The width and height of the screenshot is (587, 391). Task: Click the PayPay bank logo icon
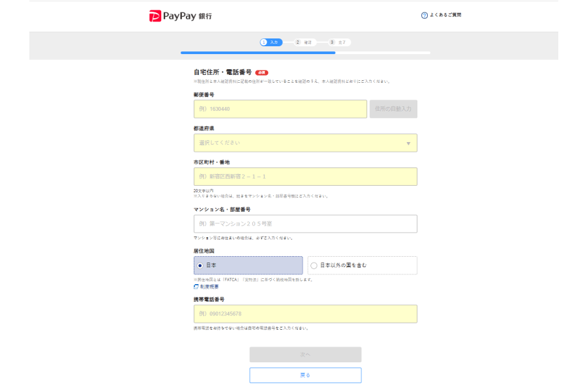(155, 16)
